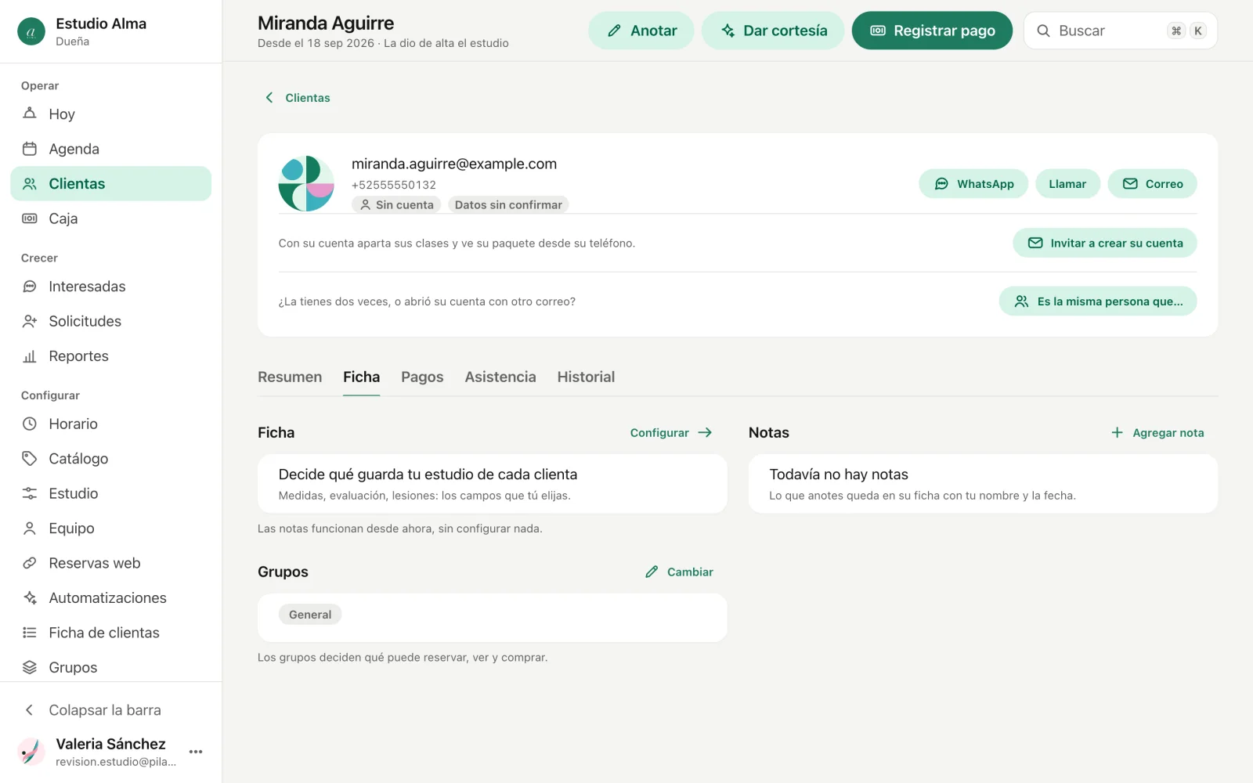Click Dar cortesía button
Viewport: 1253px width, 783px height.
(773, 31)
